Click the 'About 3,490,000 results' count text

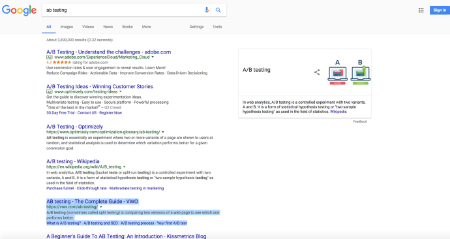80,40
